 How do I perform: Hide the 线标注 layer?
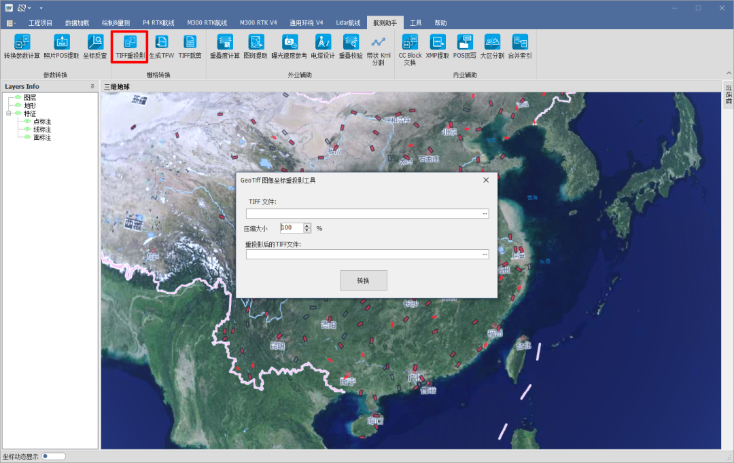pos(27,129)
